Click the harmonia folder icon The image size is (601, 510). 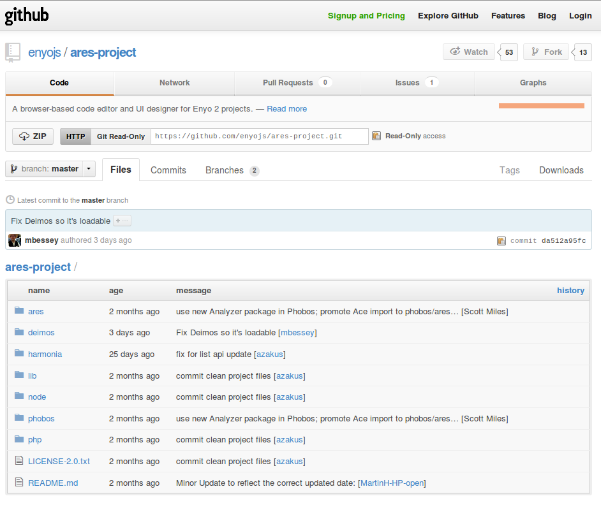point(19,353)
